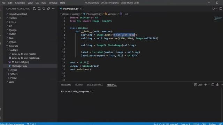The height and width of the screenshot is (125, 223).
Task: Close the PILImageTk.py editor tab
Action: point(81,9)
